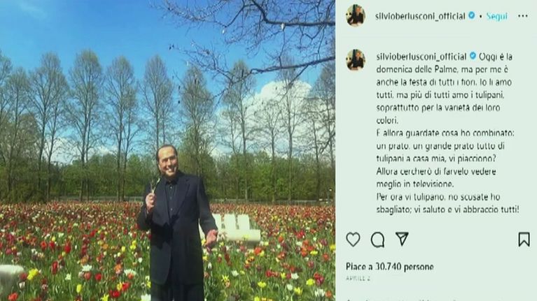
Task: Follow the account via Segui
Action: (496, 16)
